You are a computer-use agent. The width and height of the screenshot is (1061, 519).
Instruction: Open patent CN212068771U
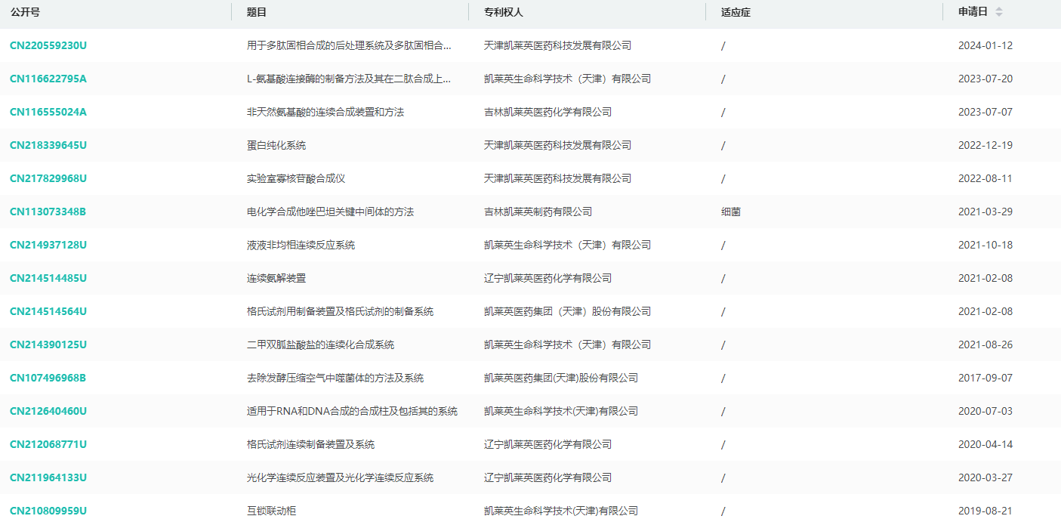coord(48,444)
